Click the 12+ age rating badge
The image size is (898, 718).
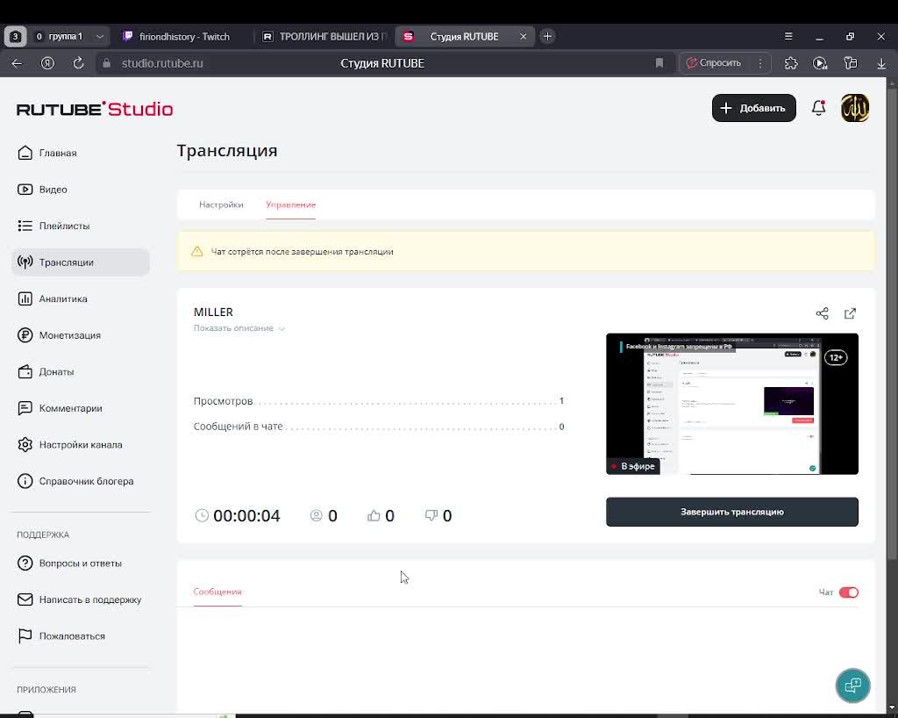pos(836,357)
